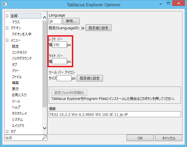Open the ヘルプ menu settings
Viewport: 187px width, 147px height.
(16, 107)
